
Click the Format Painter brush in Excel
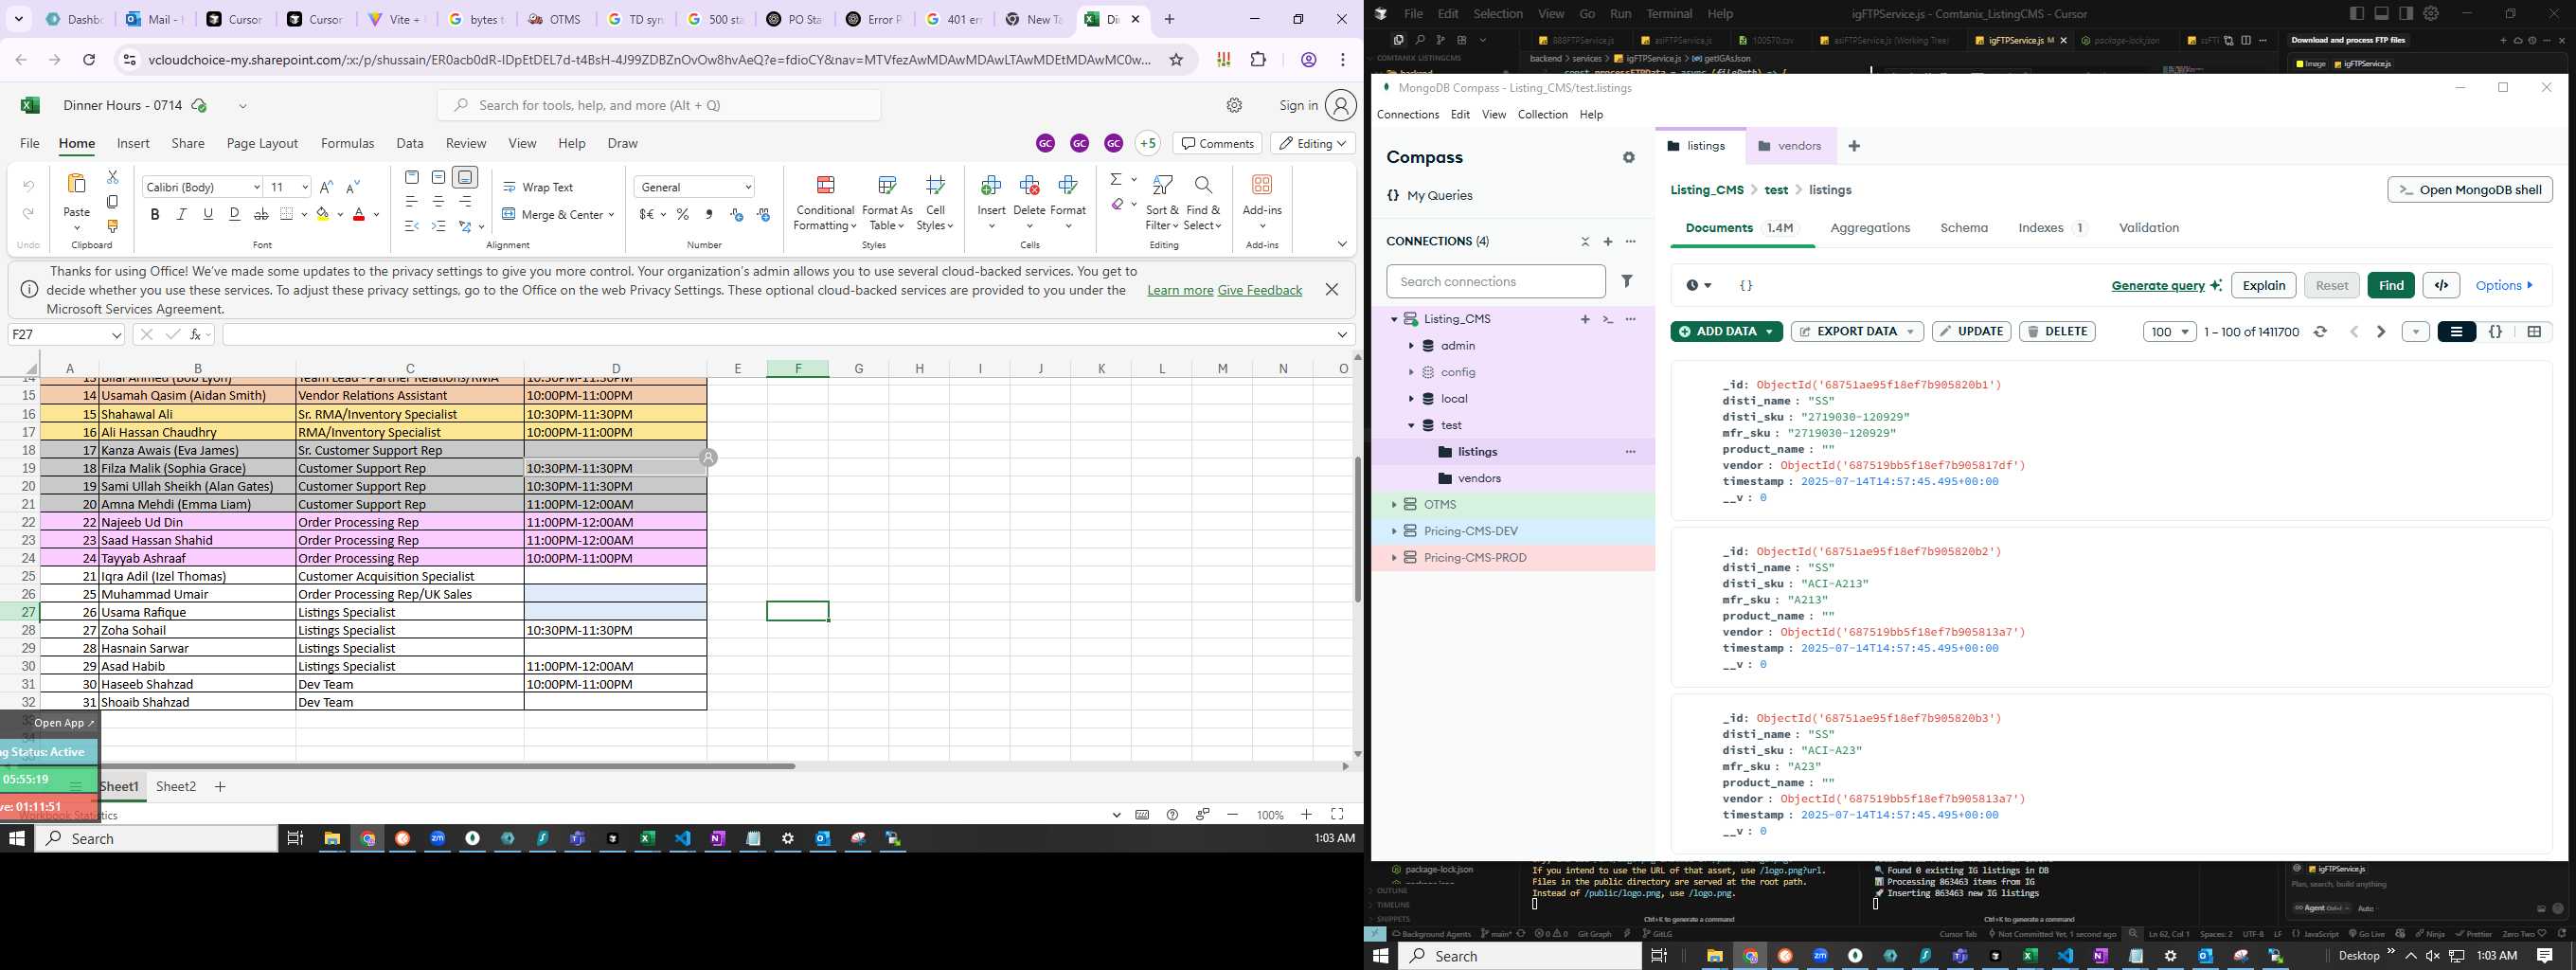(x=113, y=226)
